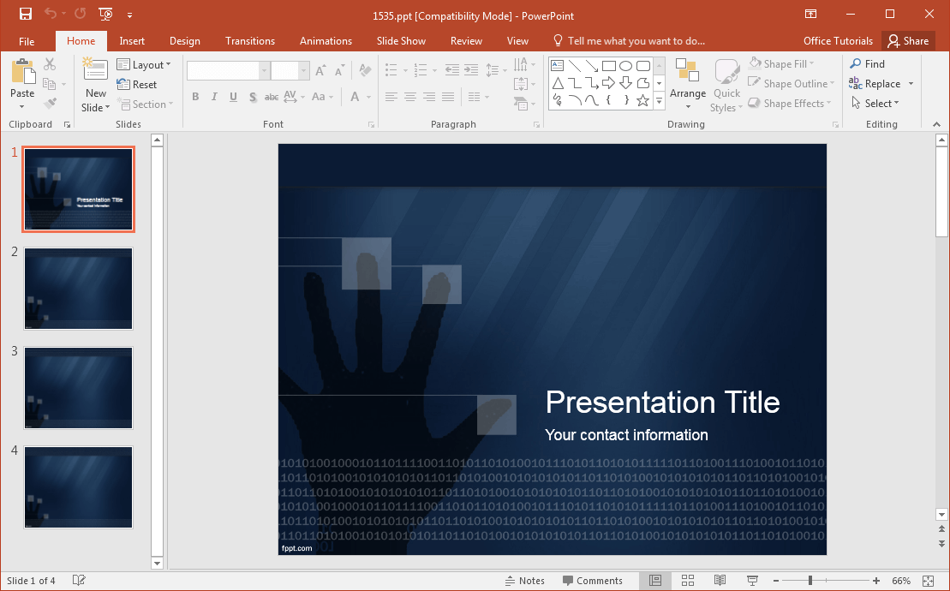Click the Save icon in title bar
This screenshot has width=950, height=591.
25,14
